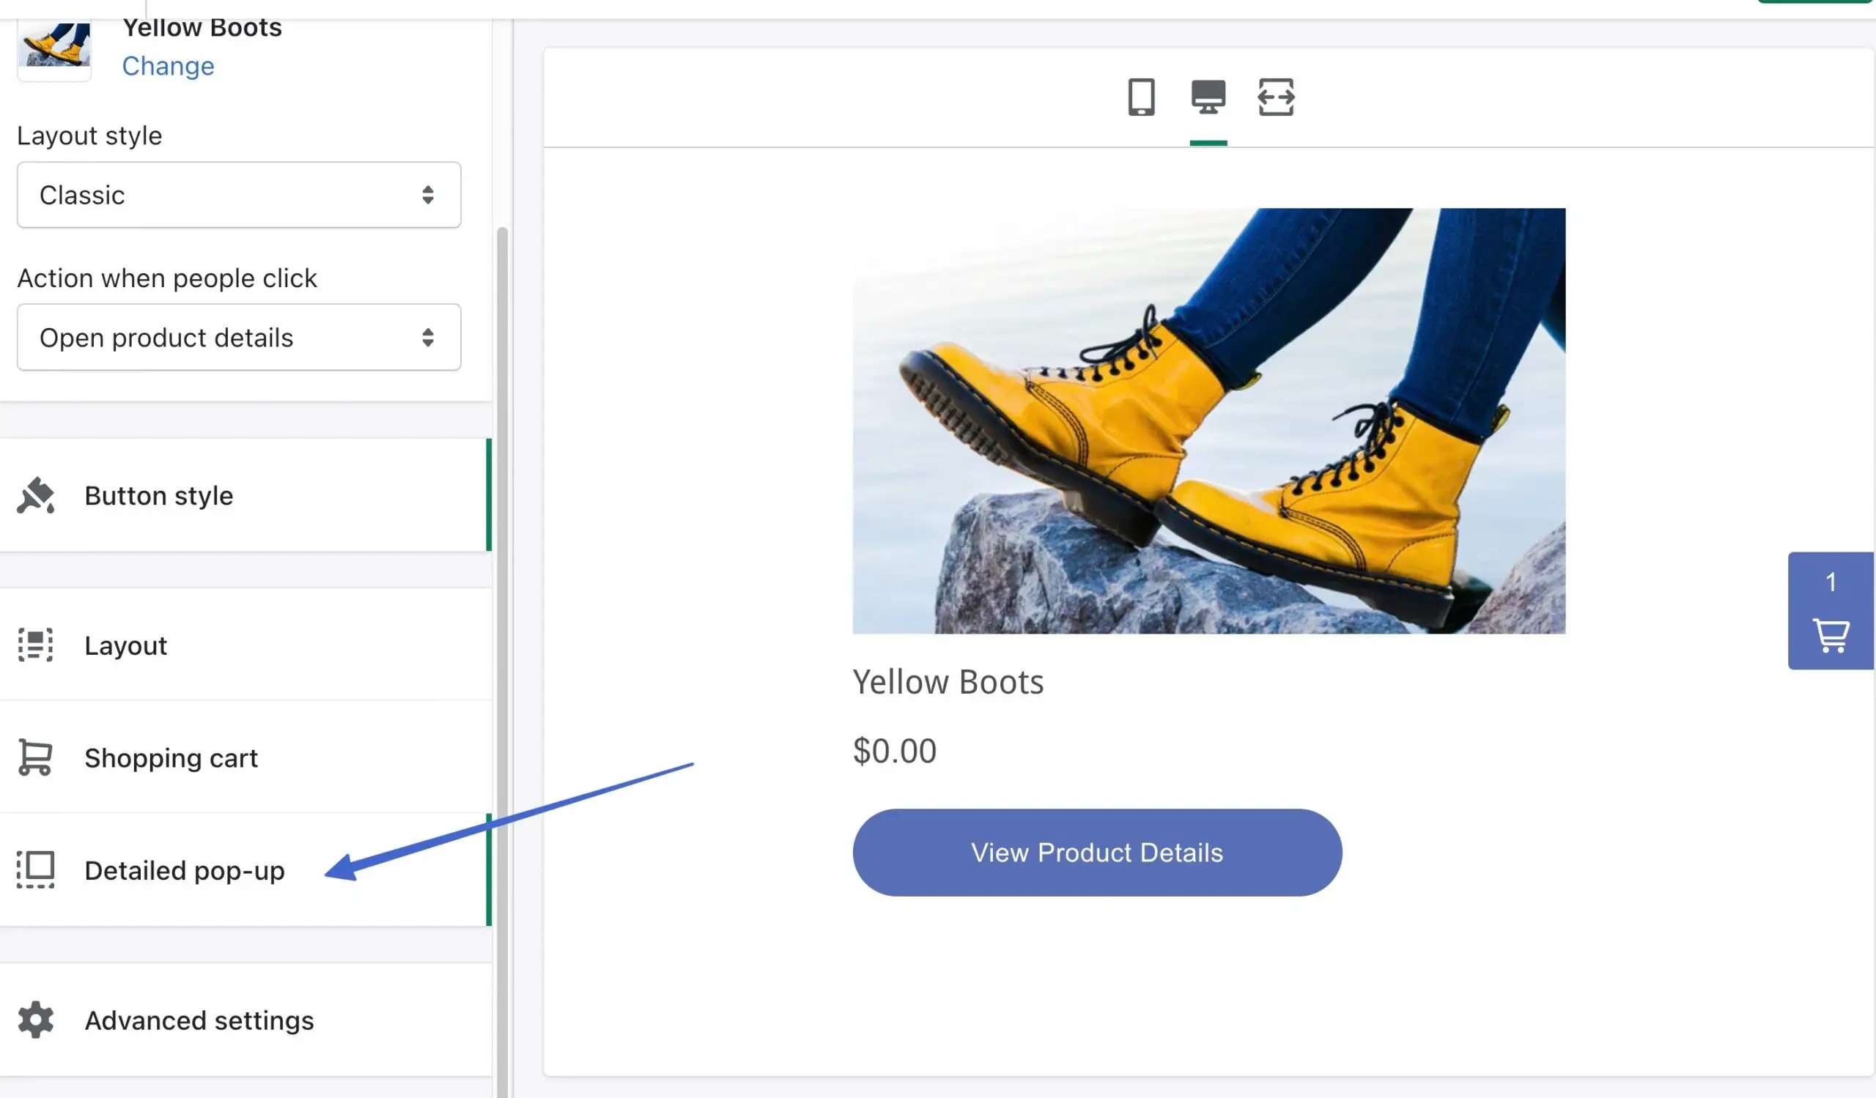Click the Layout section icon
Viewport: 1876px width, 1098px height.
click(x=36, y=645)
